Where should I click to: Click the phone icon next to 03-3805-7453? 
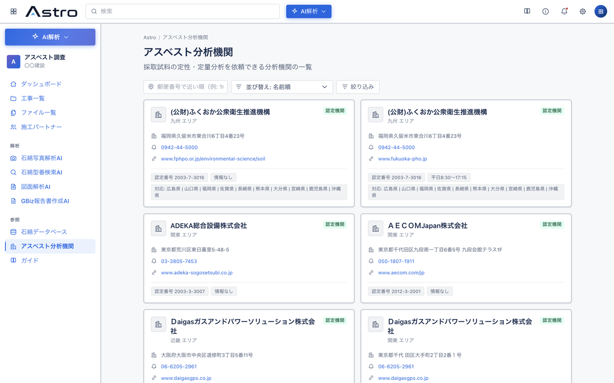click(x=154, y=261)
